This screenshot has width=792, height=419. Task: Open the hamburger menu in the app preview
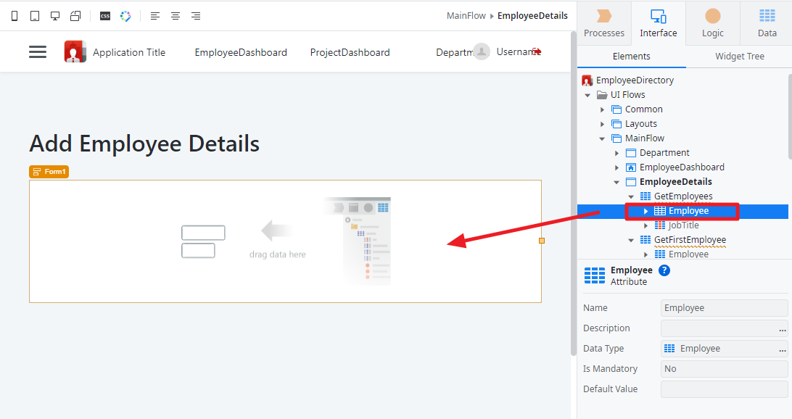click(x=38, y=52)
